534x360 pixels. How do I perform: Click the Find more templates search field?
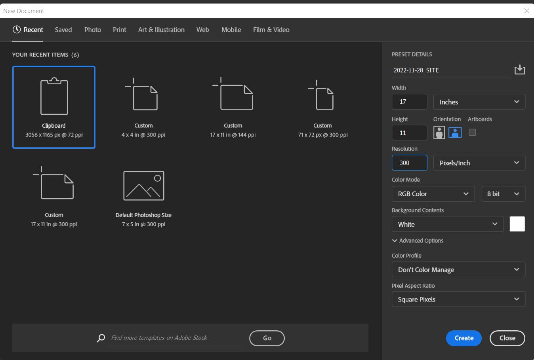coord(177,338)
